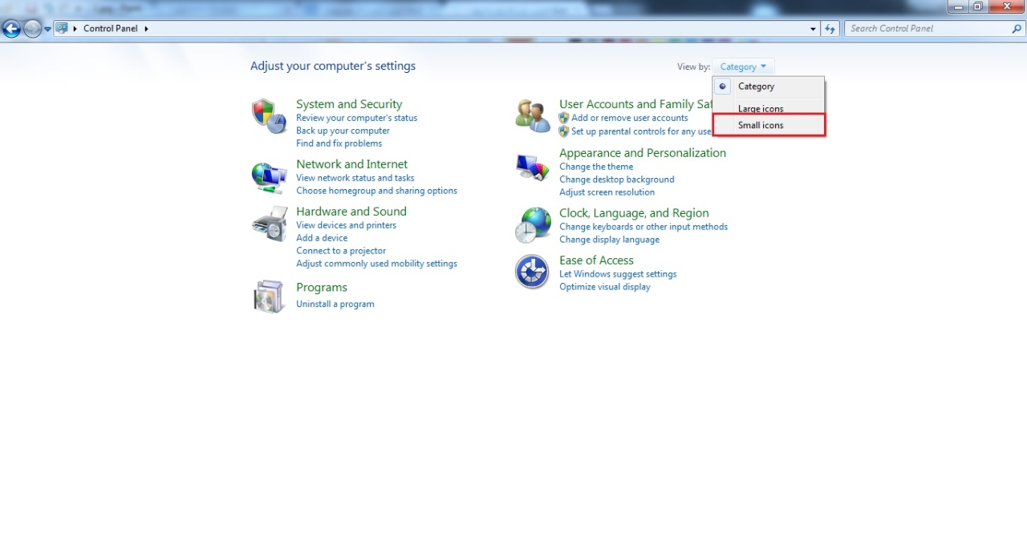Click the Clock, Language, and Region globe icon
The width and height of the screenshot is (1027, 545).
point(533,225)
